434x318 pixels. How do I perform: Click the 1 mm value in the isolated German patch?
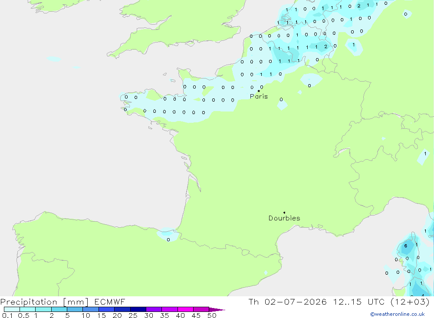(353, 45)
